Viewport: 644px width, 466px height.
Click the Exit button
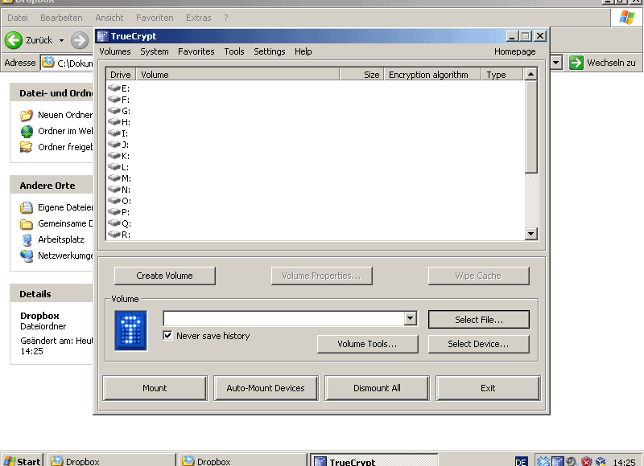click(488, 388)
